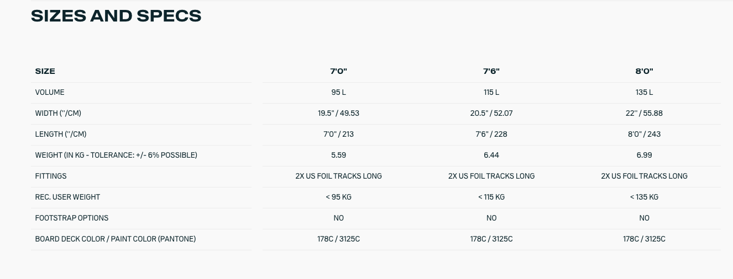Click the 8'0" / 243 length value
The width and height of the screenshot is (733, 279).
point(644,134)
